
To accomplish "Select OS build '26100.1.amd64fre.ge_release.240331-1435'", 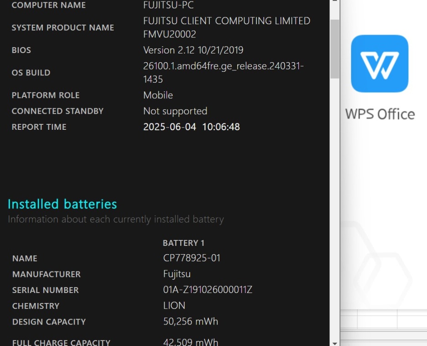I will [x=223, y=73].
